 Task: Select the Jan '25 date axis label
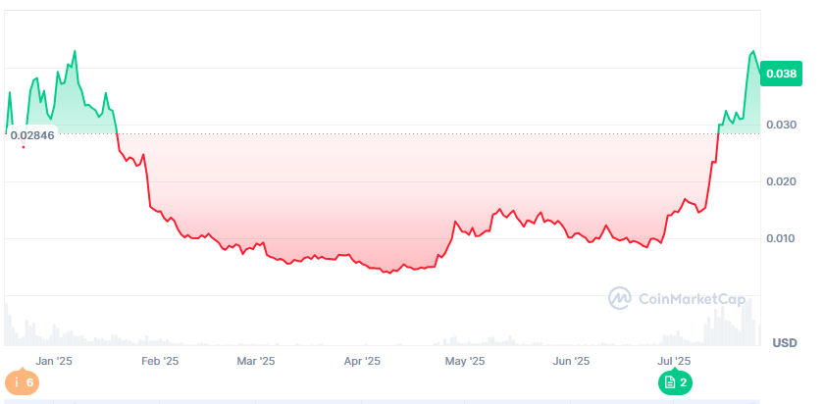pos(57,362)
